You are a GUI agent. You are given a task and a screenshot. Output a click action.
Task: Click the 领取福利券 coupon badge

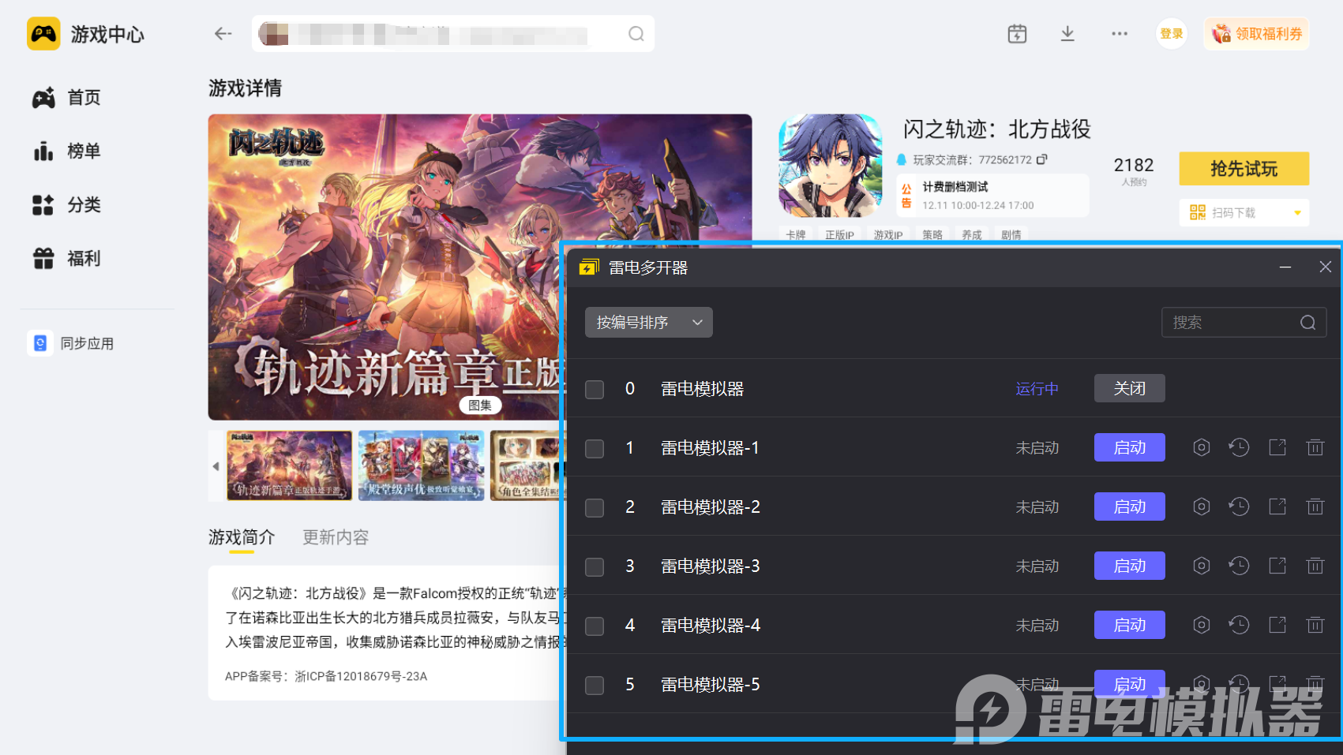click(1256, 33)
